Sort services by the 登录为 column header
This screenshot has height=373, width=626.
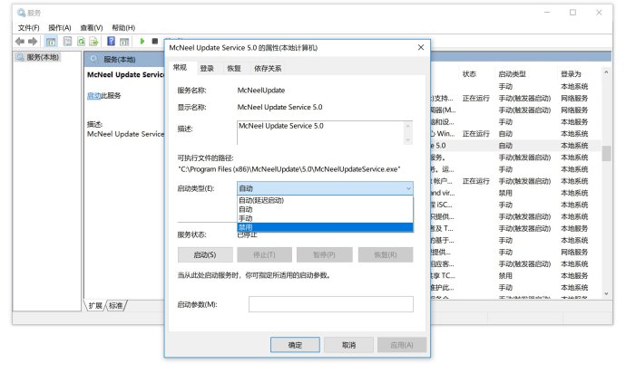click(x=571, y=74)
